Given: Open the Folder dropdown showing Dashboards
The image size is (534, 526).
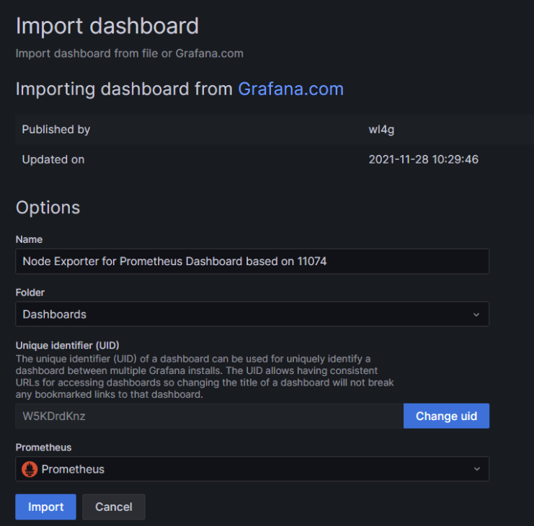Looking at the screenshot, I should coord(252,314).
